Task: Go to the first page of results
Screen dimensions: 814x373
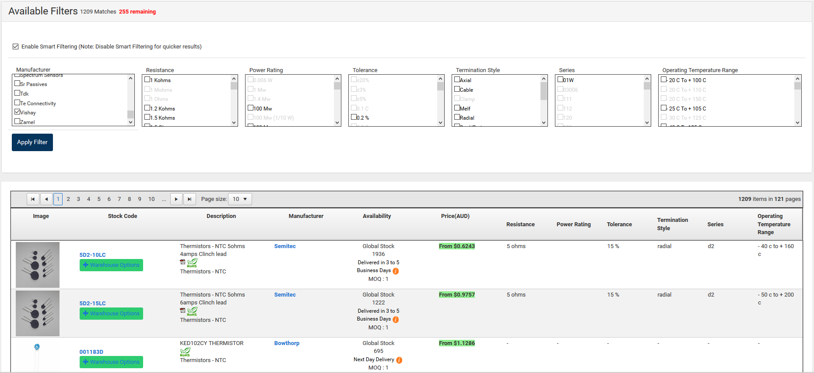Action: [x=33, y=199]
